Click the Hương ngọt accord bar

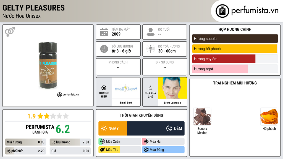click(235, 69)
